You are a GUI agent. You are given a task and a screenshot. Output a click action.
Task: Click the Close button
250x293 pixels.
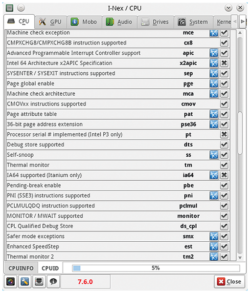229,281
